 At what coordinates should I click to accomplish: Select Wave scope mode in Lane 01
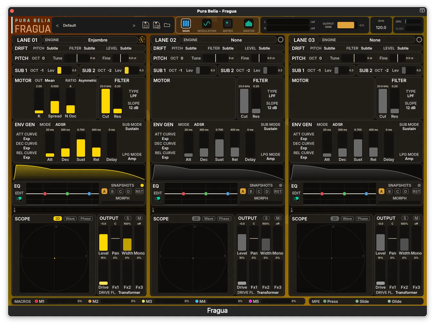click(x=70, y=219)
